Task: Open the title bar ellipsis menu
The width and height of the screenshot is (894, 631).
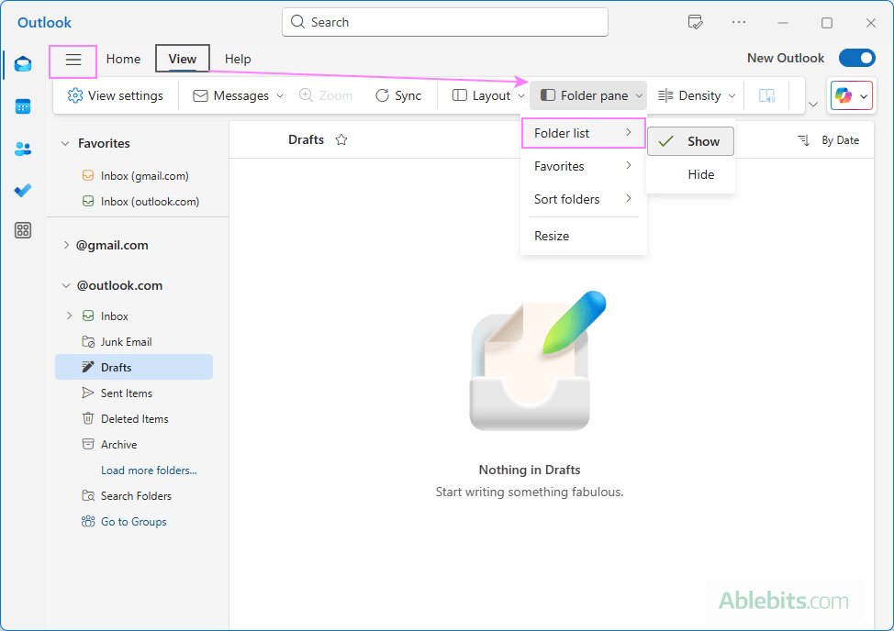Action: pyautogui.click(x=738, y=22)
